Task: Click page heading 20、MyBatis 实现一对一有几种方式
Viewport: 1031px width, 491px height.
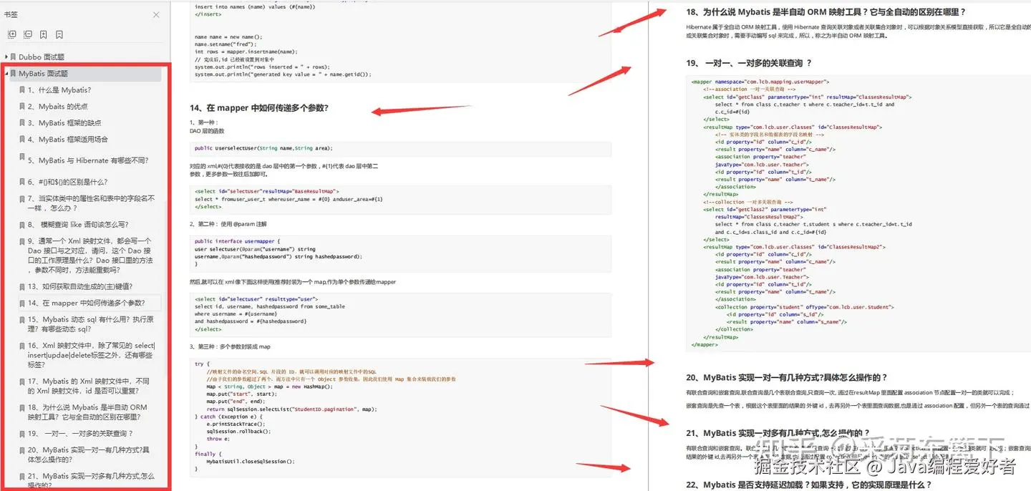Action: [787, 377]
